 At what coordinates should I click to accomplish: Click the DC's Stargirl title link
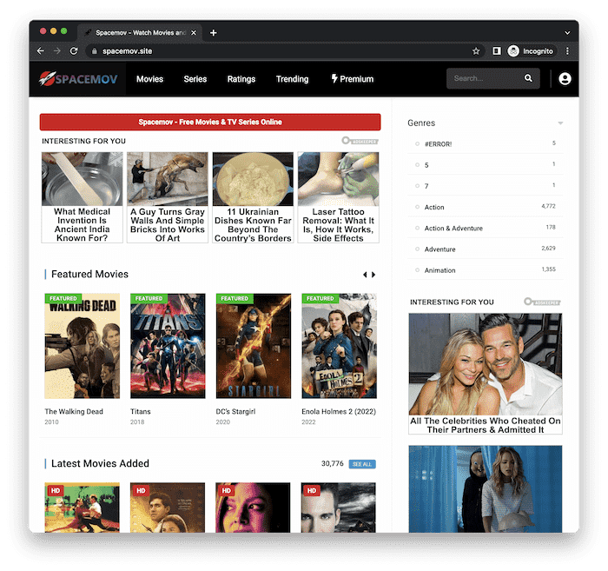click(235, 412)
